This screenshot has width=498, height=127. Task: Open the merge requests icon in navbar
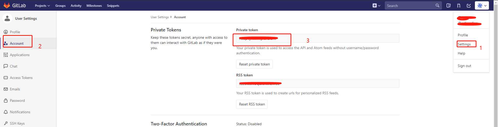tap(459, 5)
